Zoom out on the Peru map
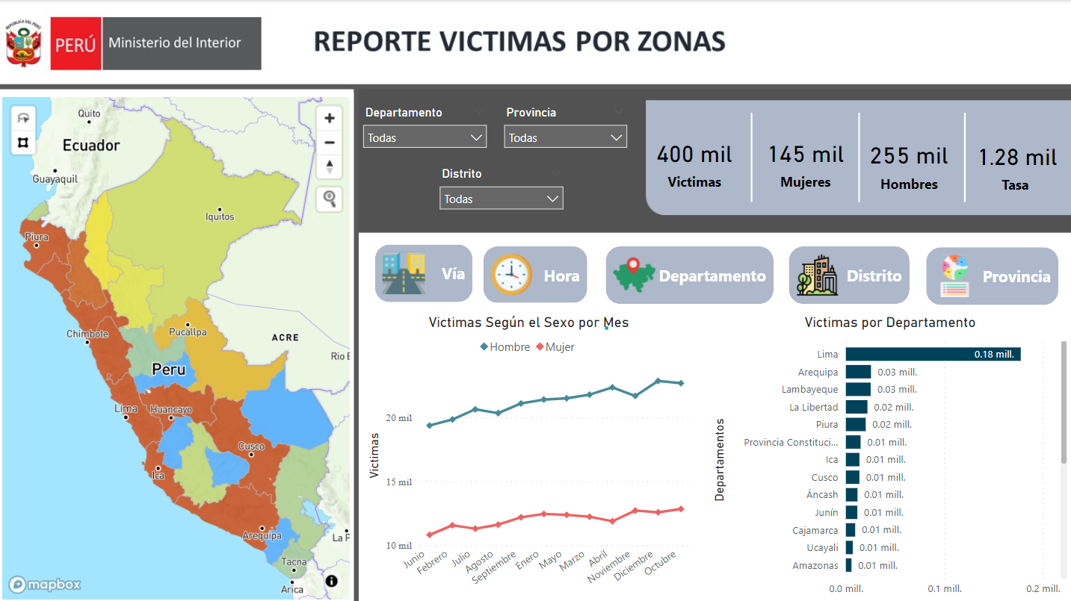The width and height of the screenshot is (1071, 601). 329,142
